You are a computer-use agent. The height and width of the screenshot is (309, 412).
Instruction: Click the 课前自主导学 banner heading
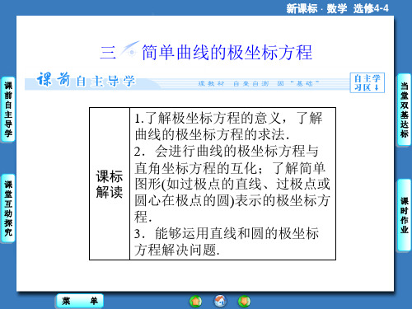(x=86, y=80)
